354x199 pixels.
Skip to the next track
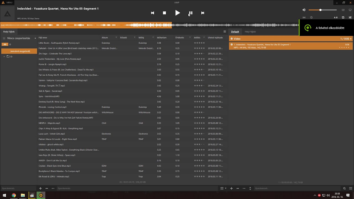[202, 13]
